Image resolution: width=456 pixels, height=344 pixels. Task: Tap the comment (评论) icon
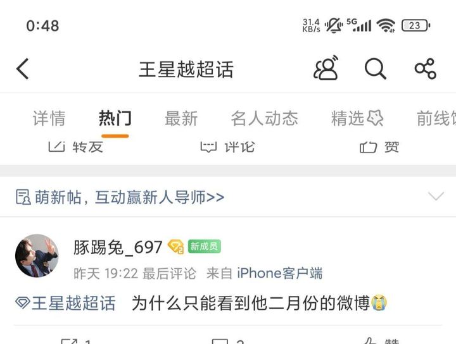[x=208, y=147]
